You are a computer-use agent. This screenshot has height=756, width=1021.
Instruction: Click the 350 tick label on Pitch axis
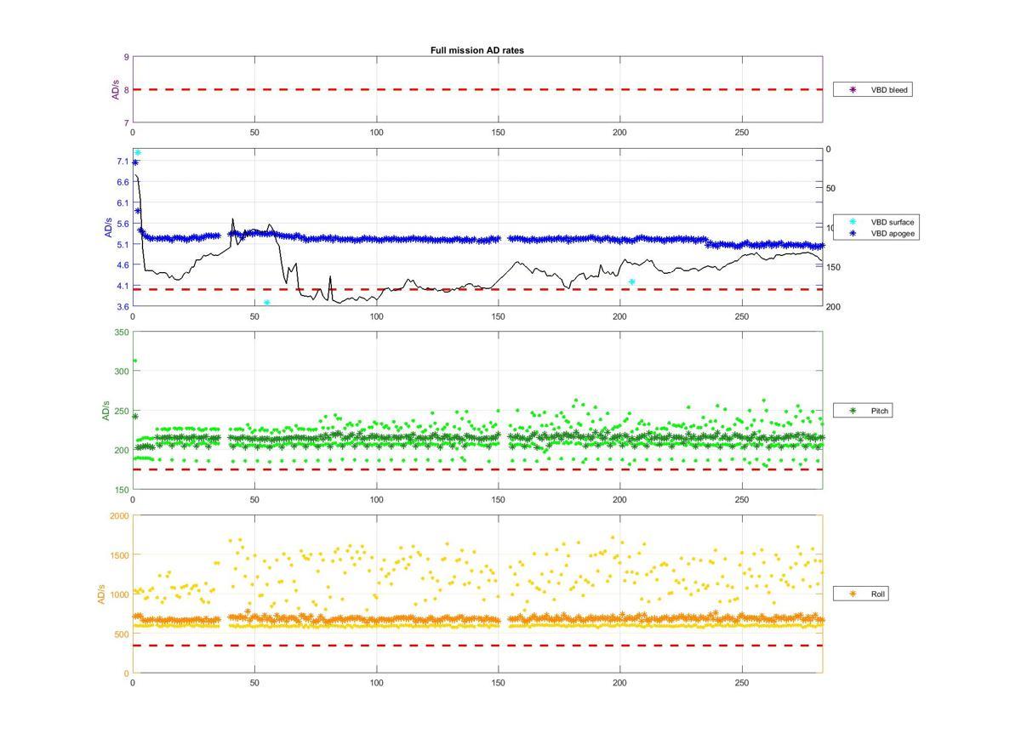coord(122,333)
